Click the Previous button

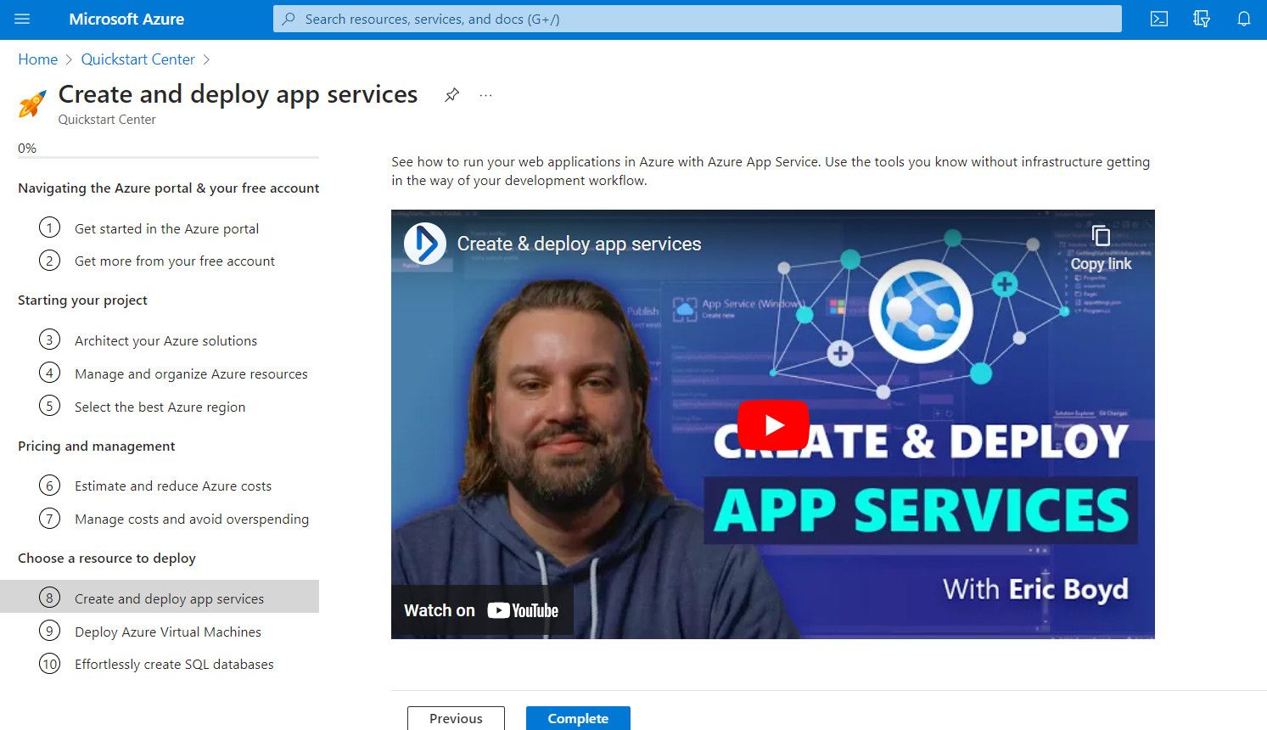pos(455,718)
